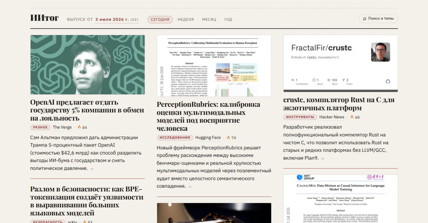Screen dimensions: 428x223
Task: Filter by the ИНСТРУМЕНТЫ category tag
Action: click(x=300, y=117)
